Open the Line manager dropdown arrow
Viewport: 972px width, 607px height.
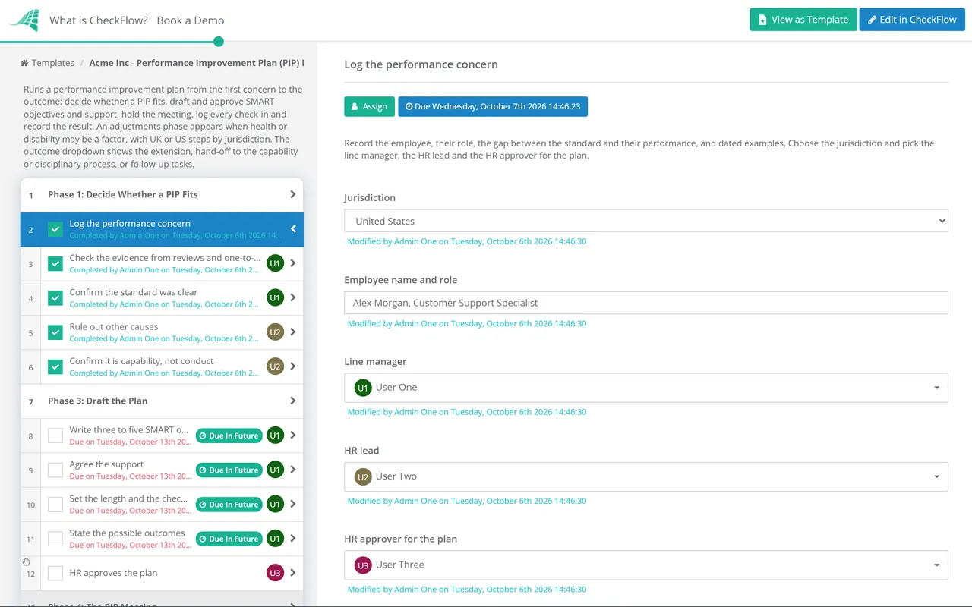(x=936, y=388)
